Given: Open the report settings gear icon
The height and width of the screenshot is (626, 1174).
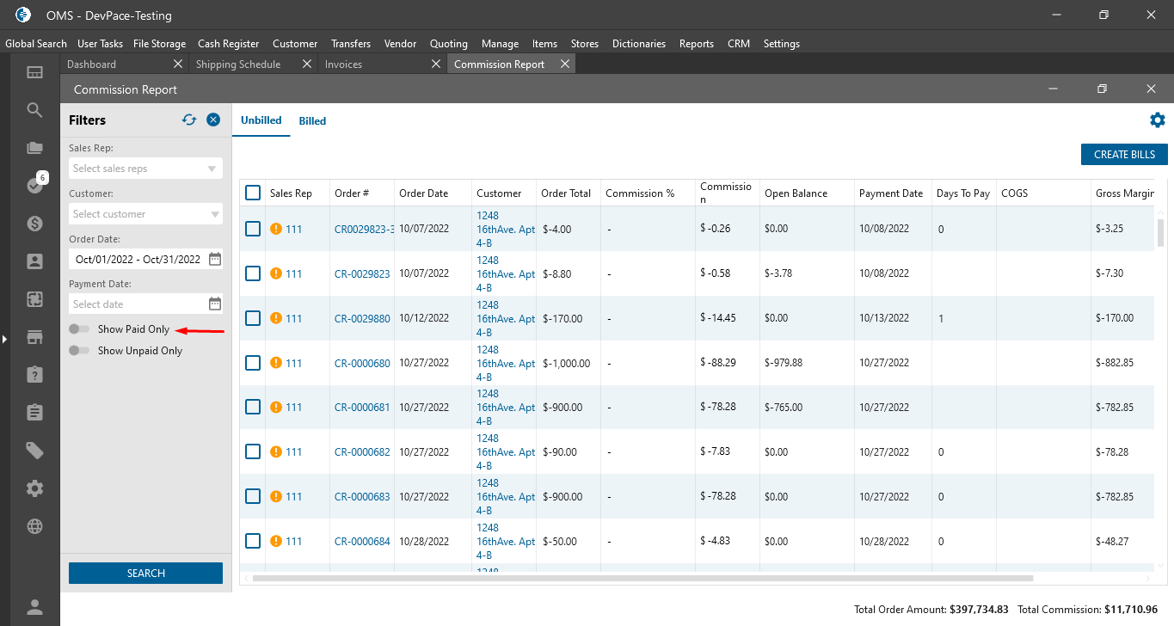Looking at the screenshot, I should coord(1157,120).
